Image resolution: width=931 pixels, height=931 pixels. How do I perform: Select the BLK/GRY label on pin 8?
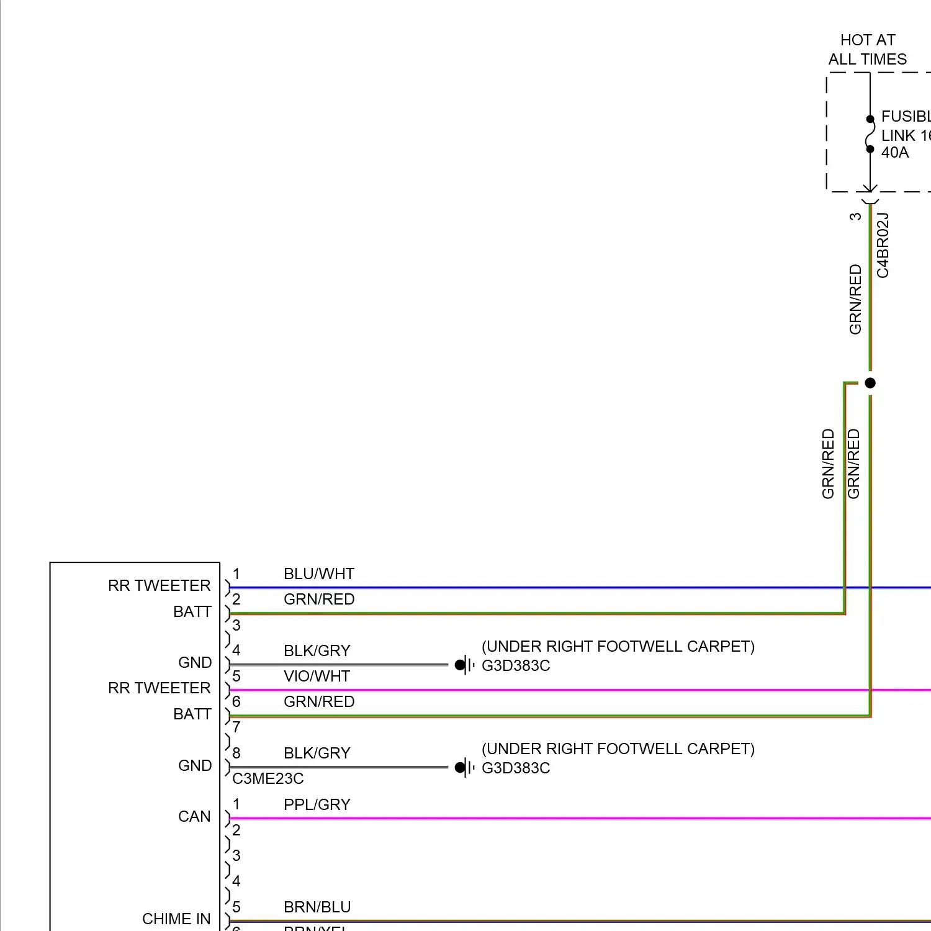point(317,753)
